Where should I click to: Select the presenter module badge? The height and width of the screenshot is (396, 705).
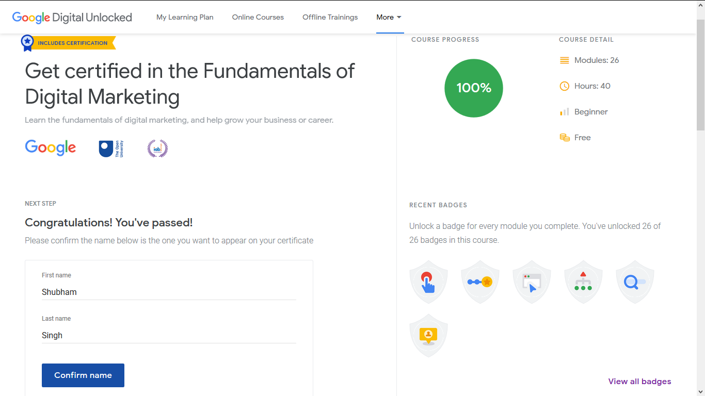[428, 335]
